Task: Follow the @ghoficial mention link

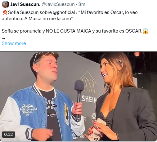Action: pyautogui.click(x=64, y=12)
